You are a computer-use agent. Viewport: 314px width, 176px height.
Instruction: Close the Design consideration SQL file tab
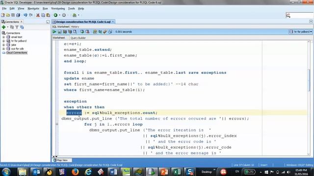(113, 22)
